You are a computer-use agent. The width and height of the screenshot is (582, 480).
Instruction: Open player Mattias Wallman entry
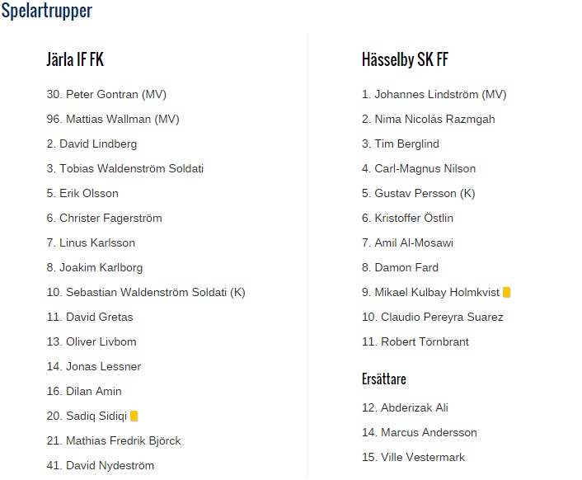pyautogui.click(x=113, y=119)
